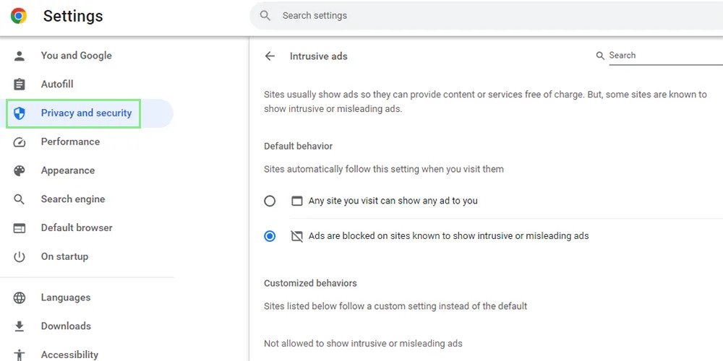
Task: Click the You and Google person icon
Action: click(20, 56)
